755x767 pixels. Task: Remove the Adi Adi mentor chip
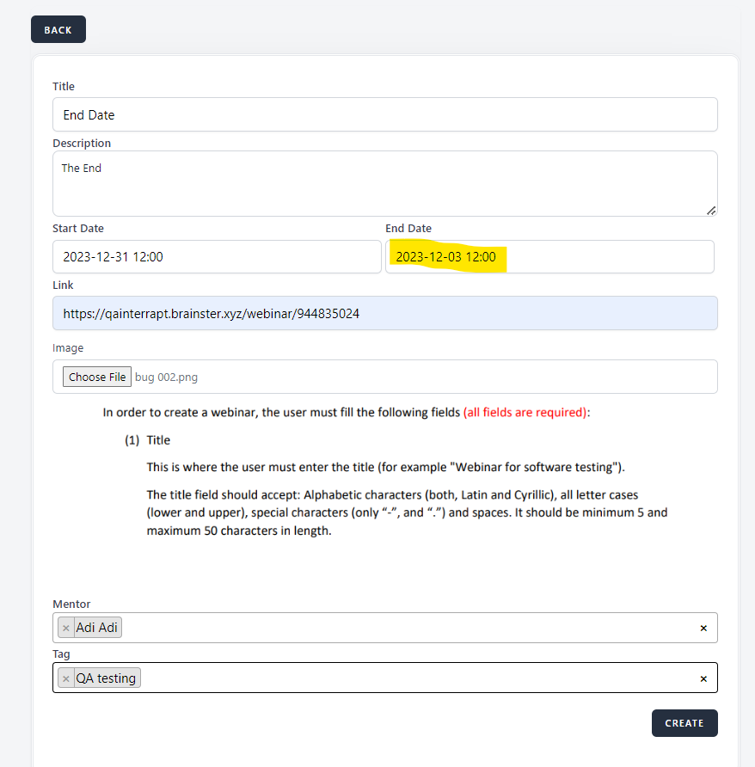[x=66, y=628]
